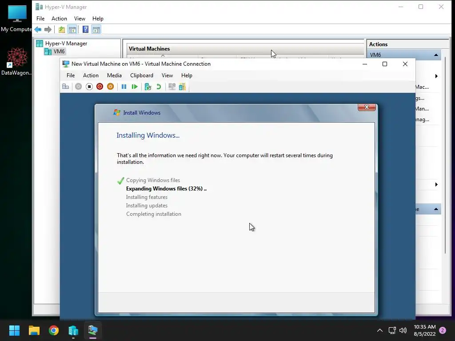The image size is (455, 341).
Task: Open View menu in Hyper-V Manager
Action: pyautogui.click(x=80, y=19)
